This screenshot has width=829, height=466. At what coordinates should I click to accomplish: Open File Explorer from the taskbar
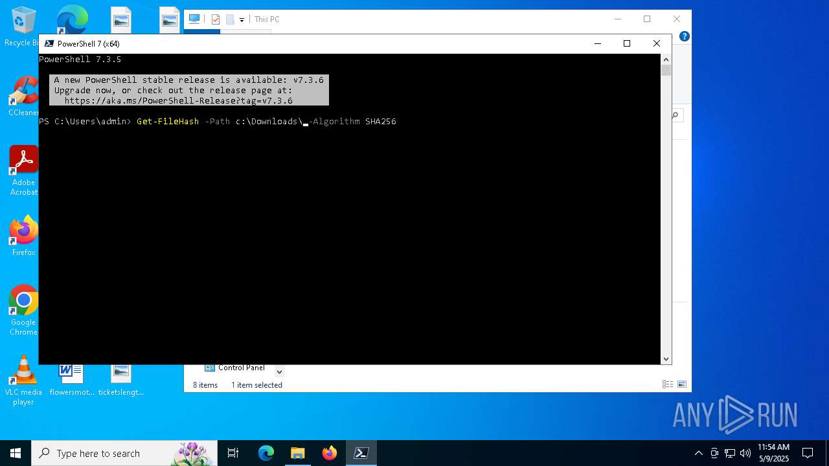(x=297, y=453)
